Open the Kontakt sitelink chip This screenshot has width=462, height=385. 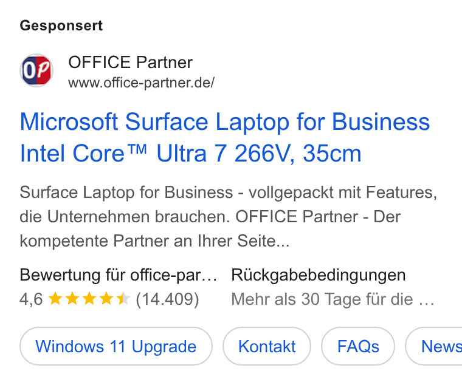(x=267, y=346)
